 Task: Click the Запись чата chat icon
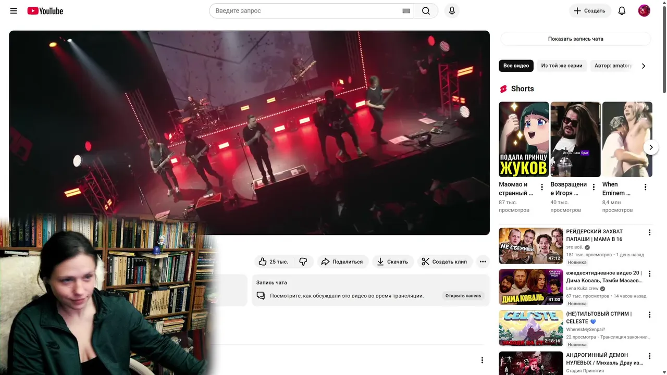point(261,296)
